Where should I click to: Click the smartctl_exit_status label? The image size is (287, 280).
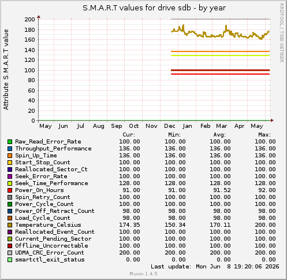click(50, 260)
